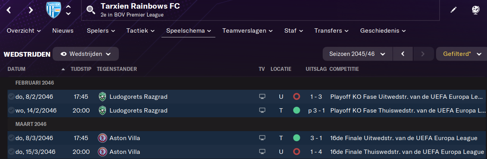
Task: Go to the previous season
Action: coord(403,54)
